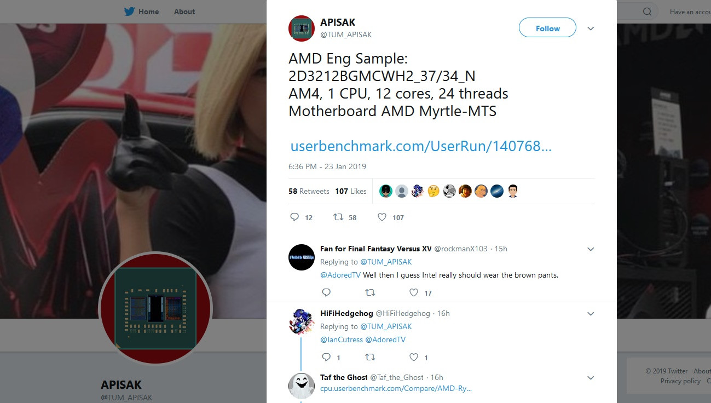This screenshot has width=711, height=403.
Task: Open options chevron on Taf the Ghost reply
Action: (591, 378)
